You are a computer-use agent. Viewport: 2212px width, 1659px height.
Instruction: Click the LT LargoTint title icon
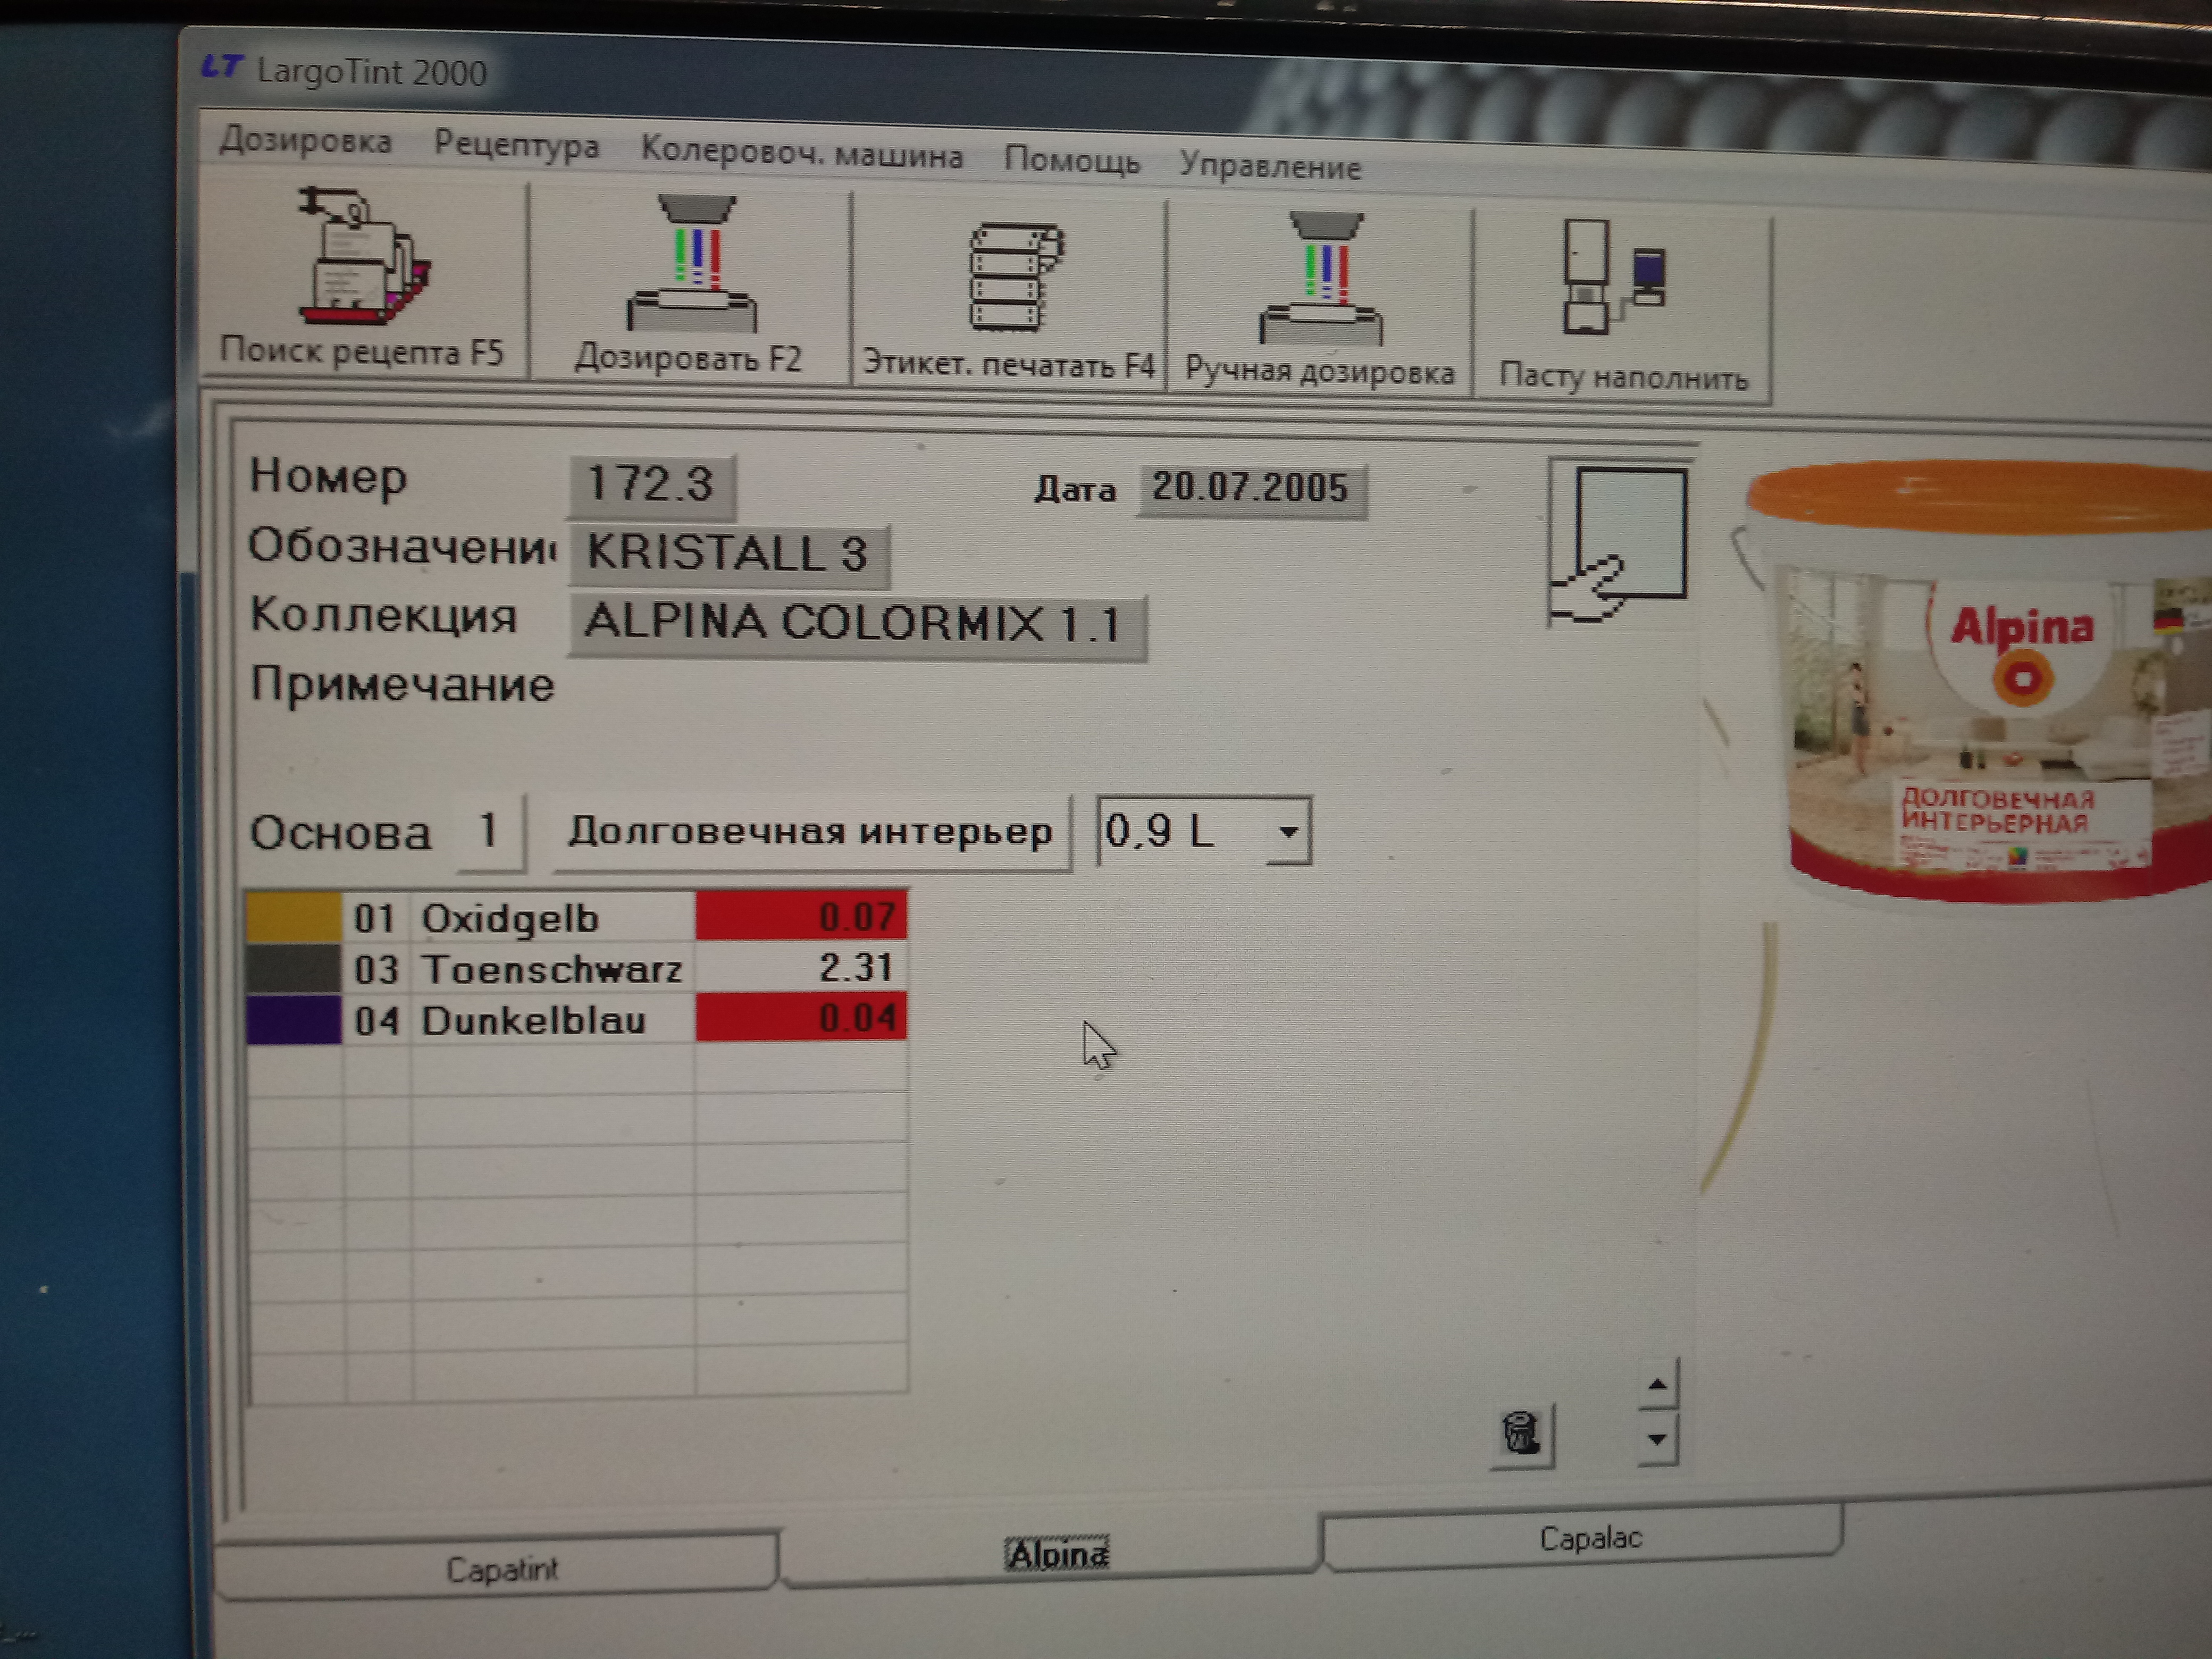221,67
